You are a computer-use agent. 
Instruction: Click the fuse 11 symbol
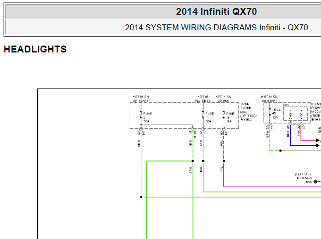pyautogui.click(x=203, y=114)
